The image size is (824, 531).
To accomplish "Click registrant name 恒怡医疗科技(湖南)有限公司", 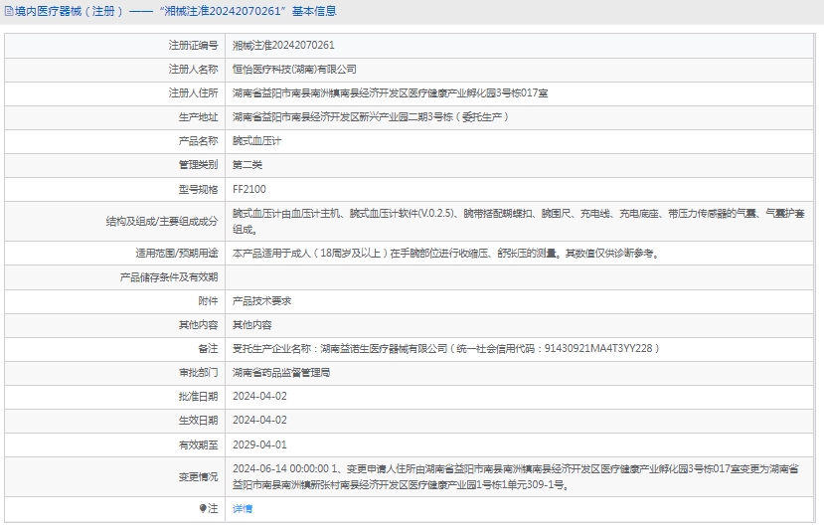I will click(x=294, y=70).
